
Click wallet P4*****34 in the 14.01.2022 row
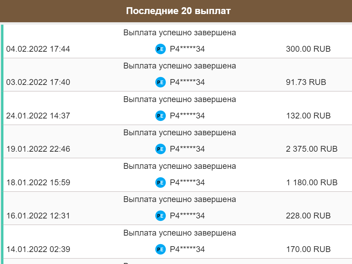click(187, 249)
